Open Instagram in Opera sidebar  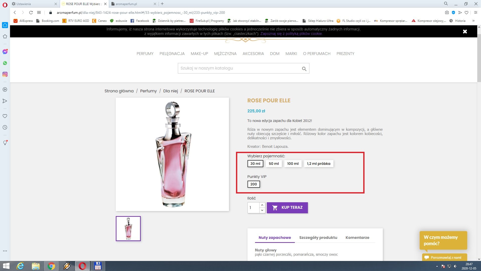5,74
